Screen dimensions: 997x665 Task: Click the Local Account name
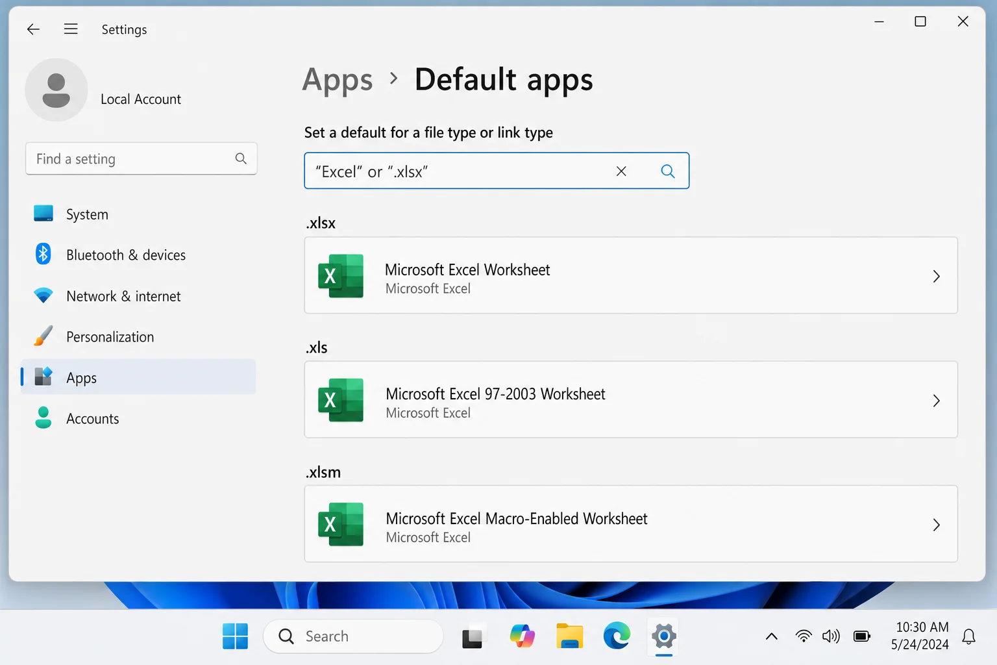coord(141,99)
